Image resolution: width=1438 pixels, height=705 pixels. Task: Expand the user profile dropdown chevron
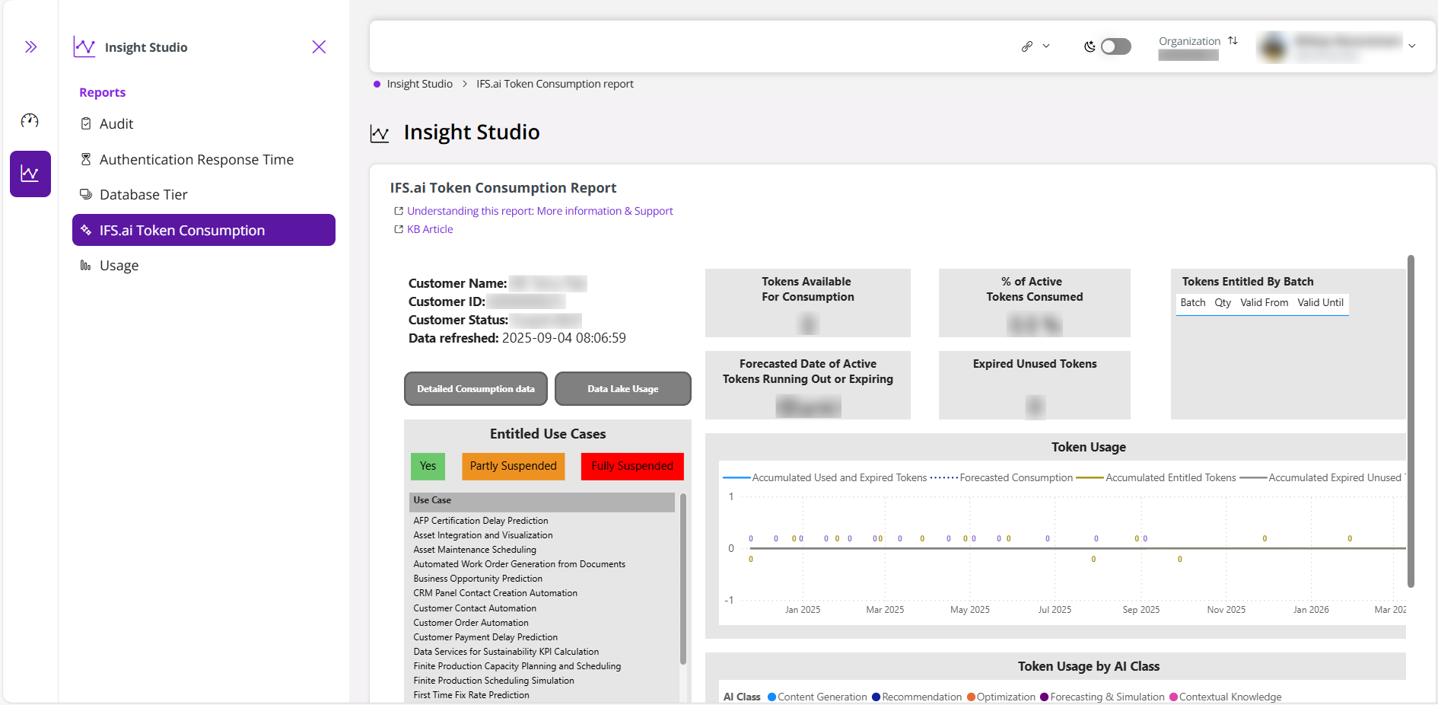click(1412, 46)
